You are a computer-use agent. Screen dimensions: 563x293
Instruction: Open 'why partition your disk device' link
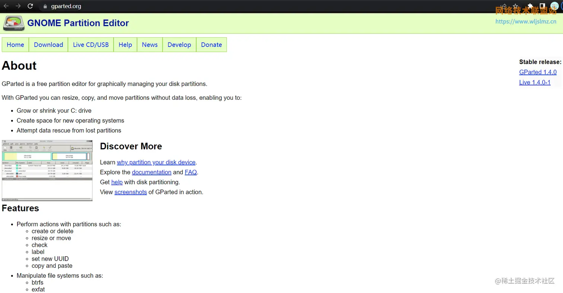pos(156,162)
